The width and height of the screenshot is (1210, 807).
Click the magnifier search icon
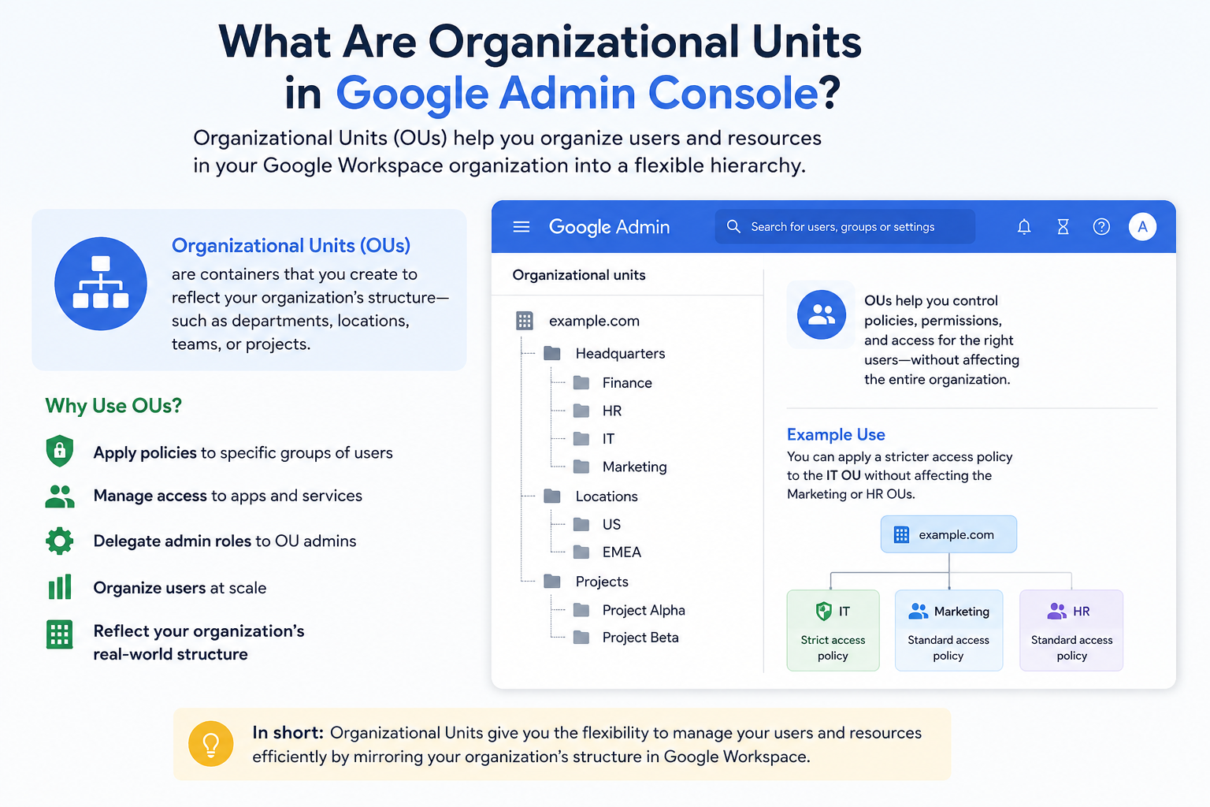click(733, 226)
